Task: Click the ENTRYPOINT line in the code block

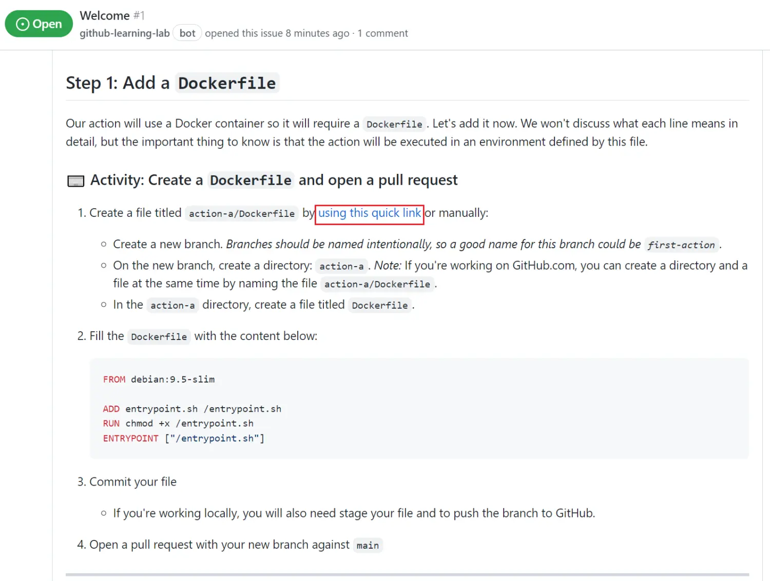Action: (x=184, y=438)
